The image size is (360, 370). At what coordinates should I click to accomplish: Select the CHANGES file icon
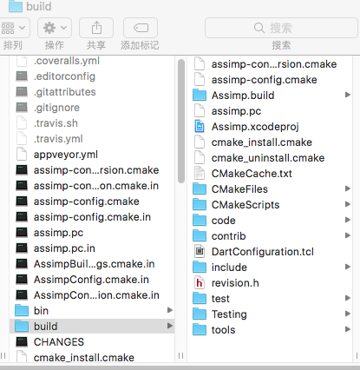coord(22,341)
